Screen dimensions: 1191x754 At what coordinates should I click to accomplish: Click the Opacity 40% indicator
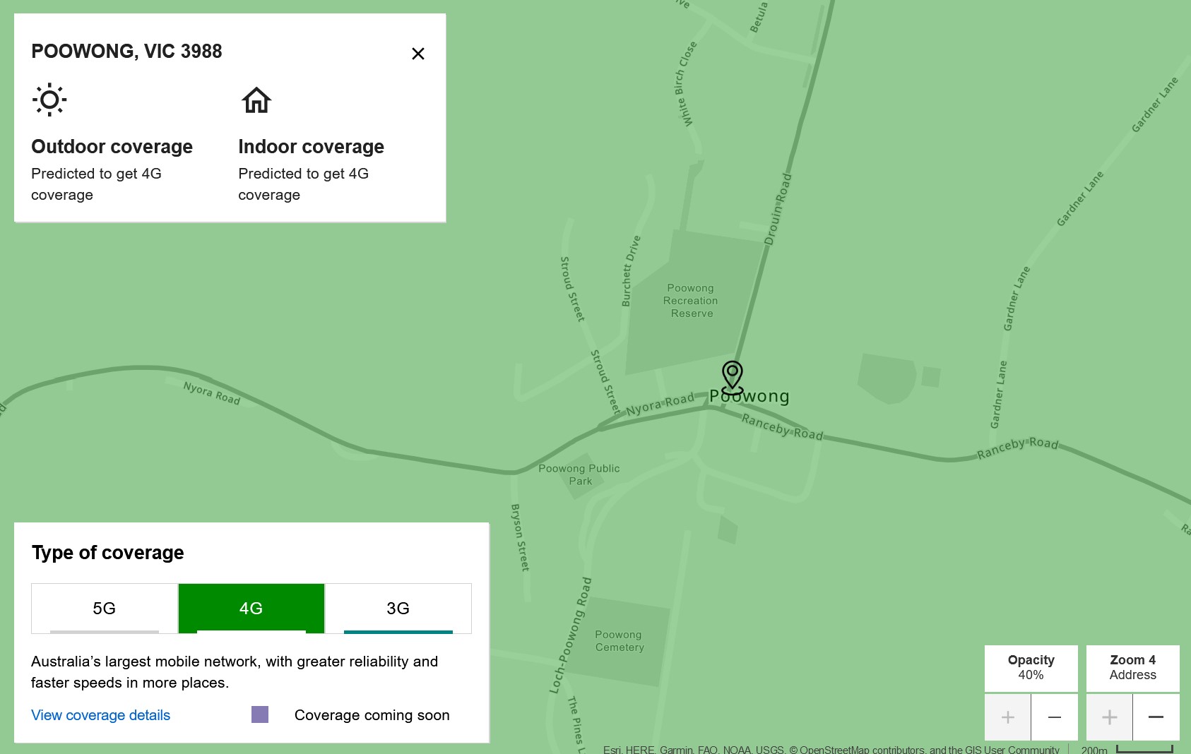click(x=1031, y=667)
